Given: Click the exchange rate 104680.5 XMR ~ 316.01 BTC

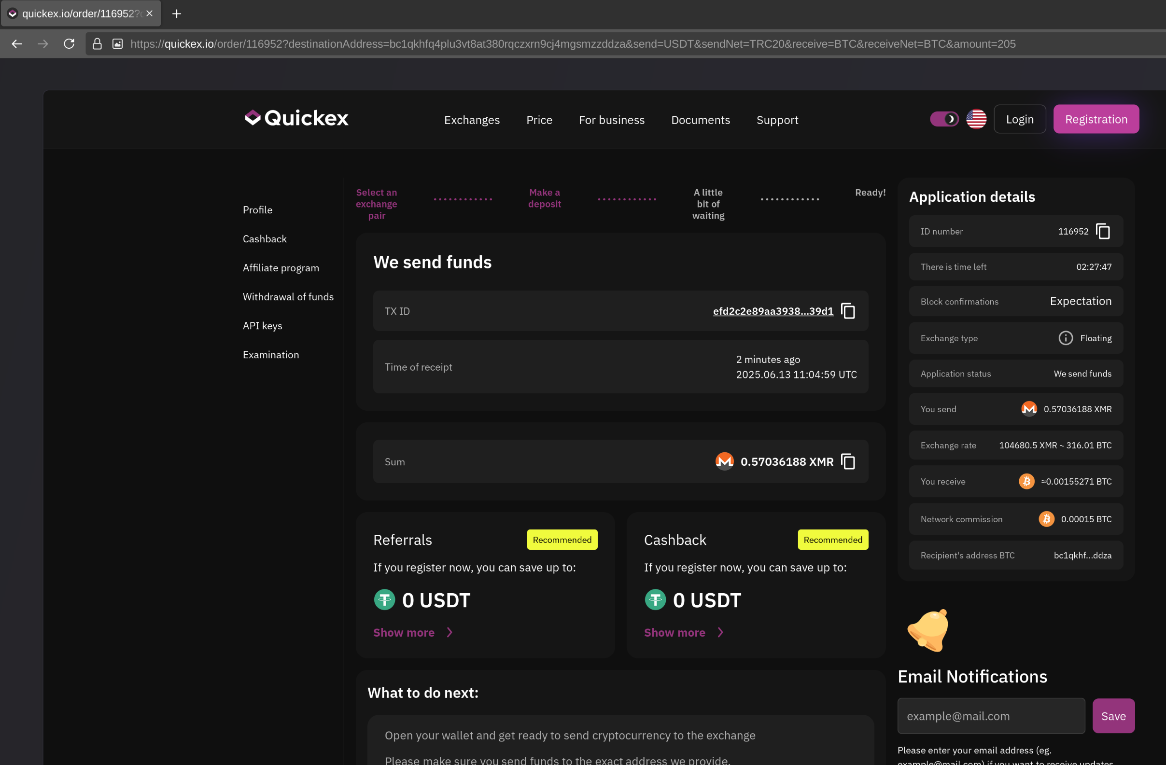Looking at the screenshot, I should [x=1055, y=445].
